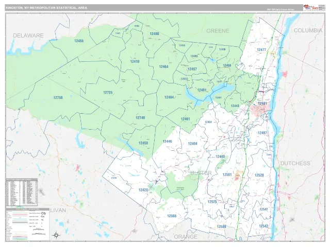Screen dimensions: 330x247
Task: Click ZIP code label 12740
Action: point(140,118)
